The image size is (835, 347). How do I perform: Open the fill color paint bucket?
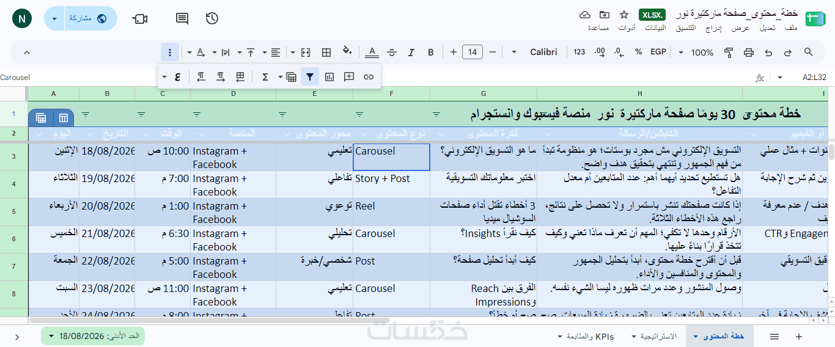[x=347, y=53]
